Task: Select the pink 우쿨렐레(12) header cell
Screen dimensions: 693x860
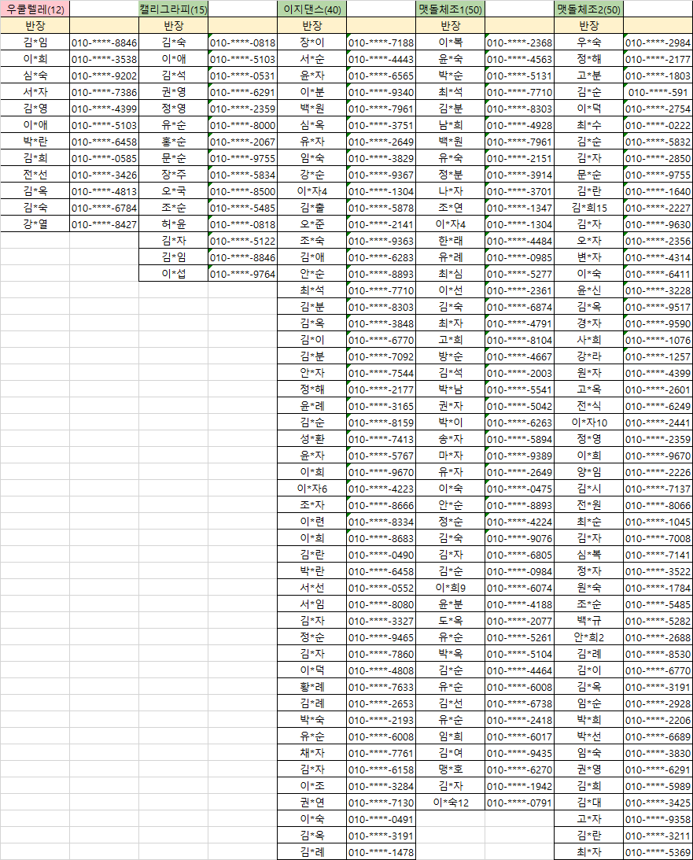Action: click(35, 9)
